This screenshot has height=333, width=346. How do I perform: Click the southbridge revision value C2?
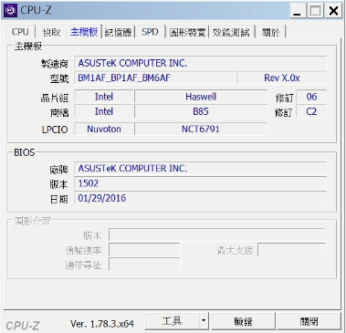pyautogui.click(x=311, y=111)
